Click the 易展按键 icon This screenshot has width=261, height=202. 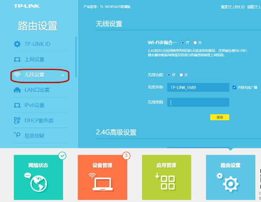17,135
